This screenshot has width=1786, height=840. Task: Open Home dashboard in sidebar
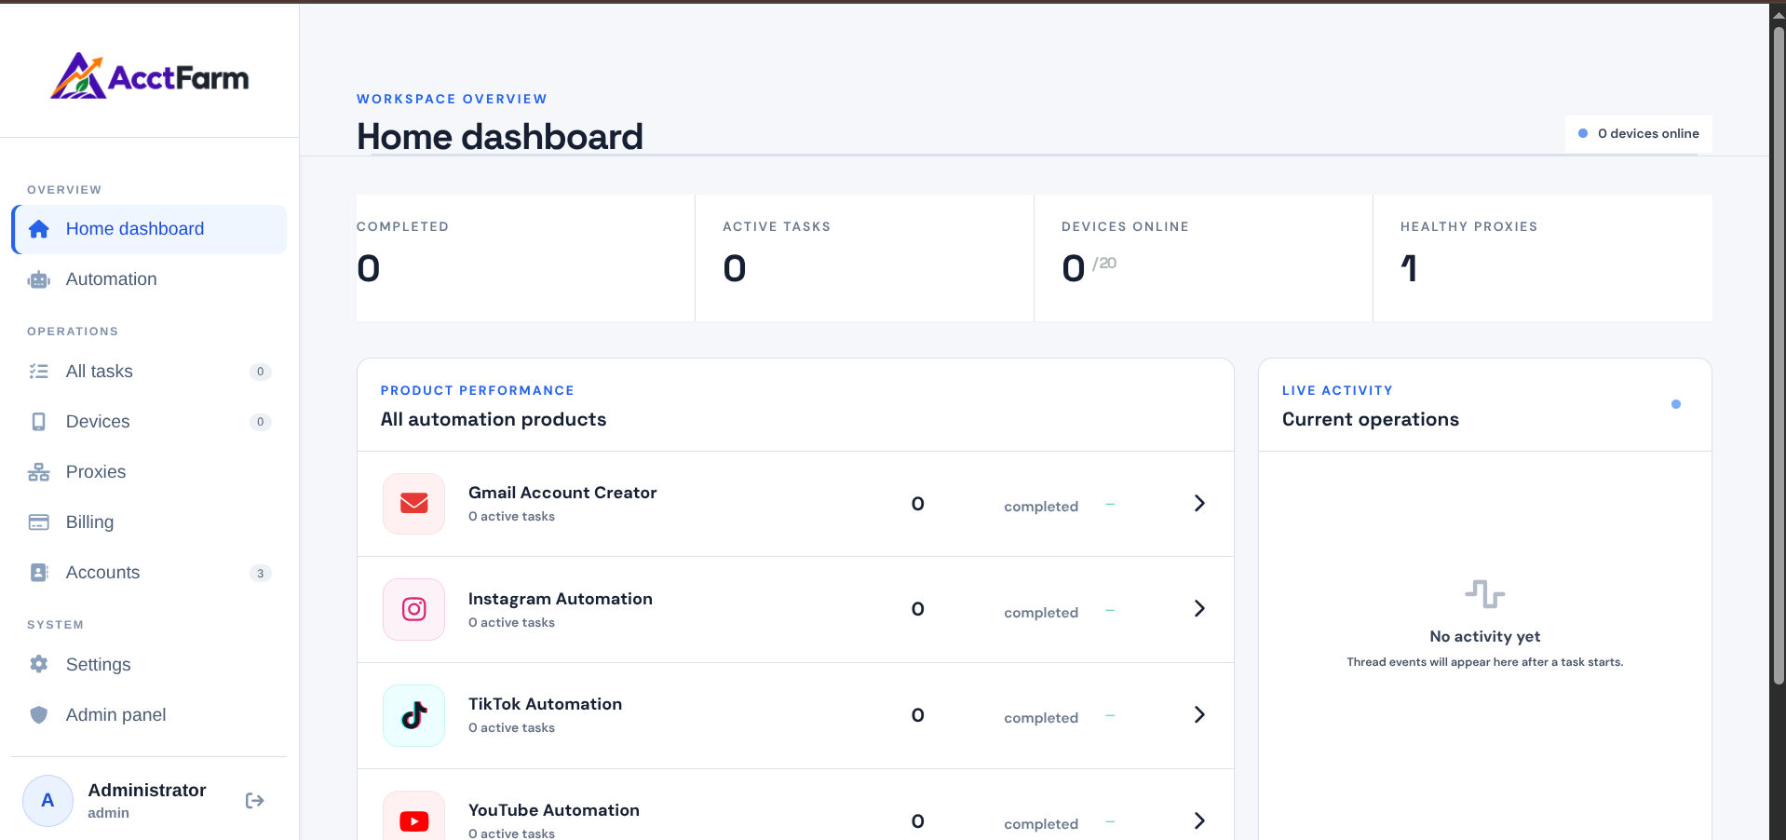(149, 229)
